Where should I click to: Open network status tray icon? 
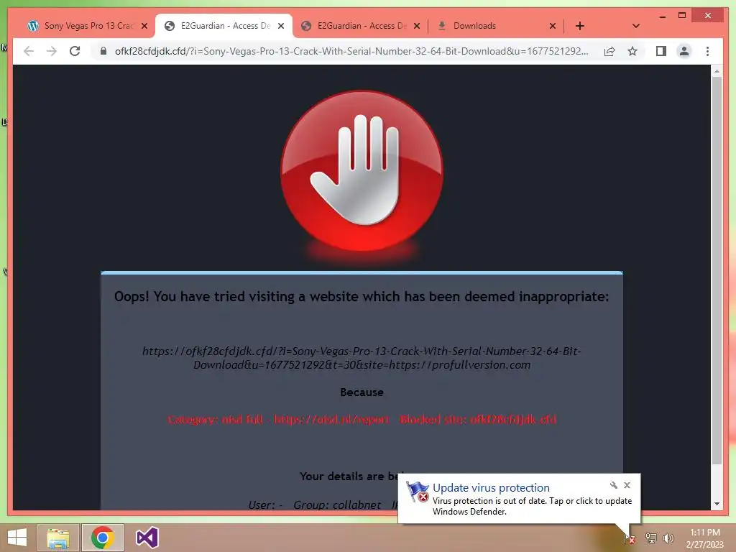coord(650,538)
